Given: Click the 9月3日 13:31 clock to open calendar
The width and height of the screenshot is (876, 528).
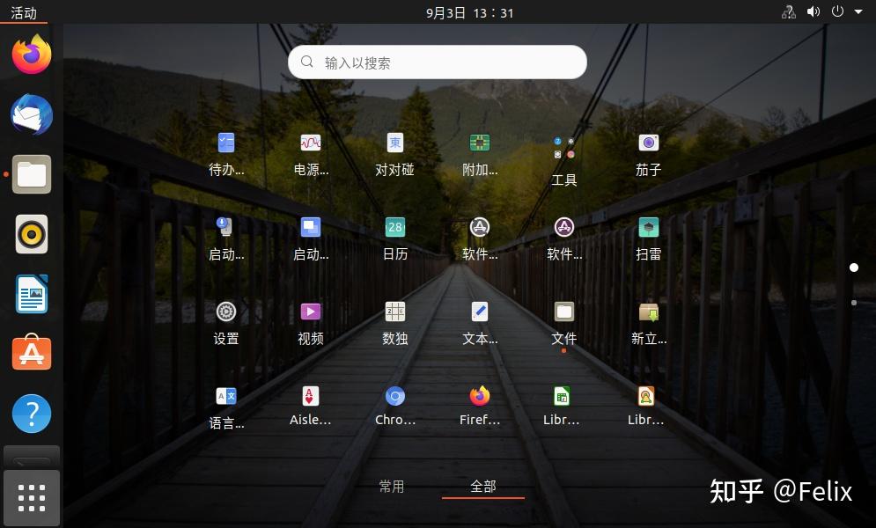Looking at the screenshot, I should click(x=467, y=12).
